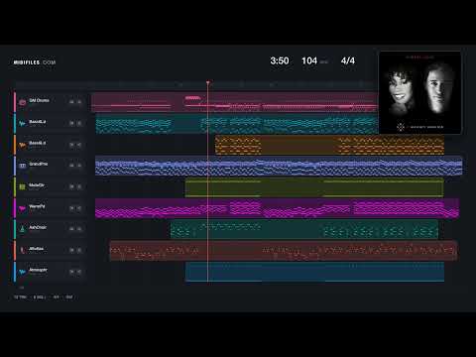Select the MuteGtr track name
The width and height of the screenshot is (476, 357).
click(x=37, y=185)
